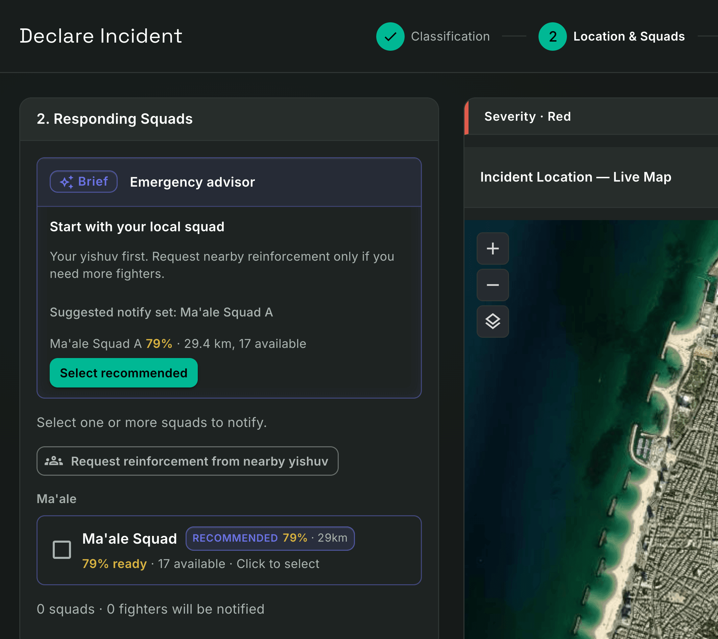Click the Brief sparkle badge
The image size is (718, 639).
tap(83, 182)
